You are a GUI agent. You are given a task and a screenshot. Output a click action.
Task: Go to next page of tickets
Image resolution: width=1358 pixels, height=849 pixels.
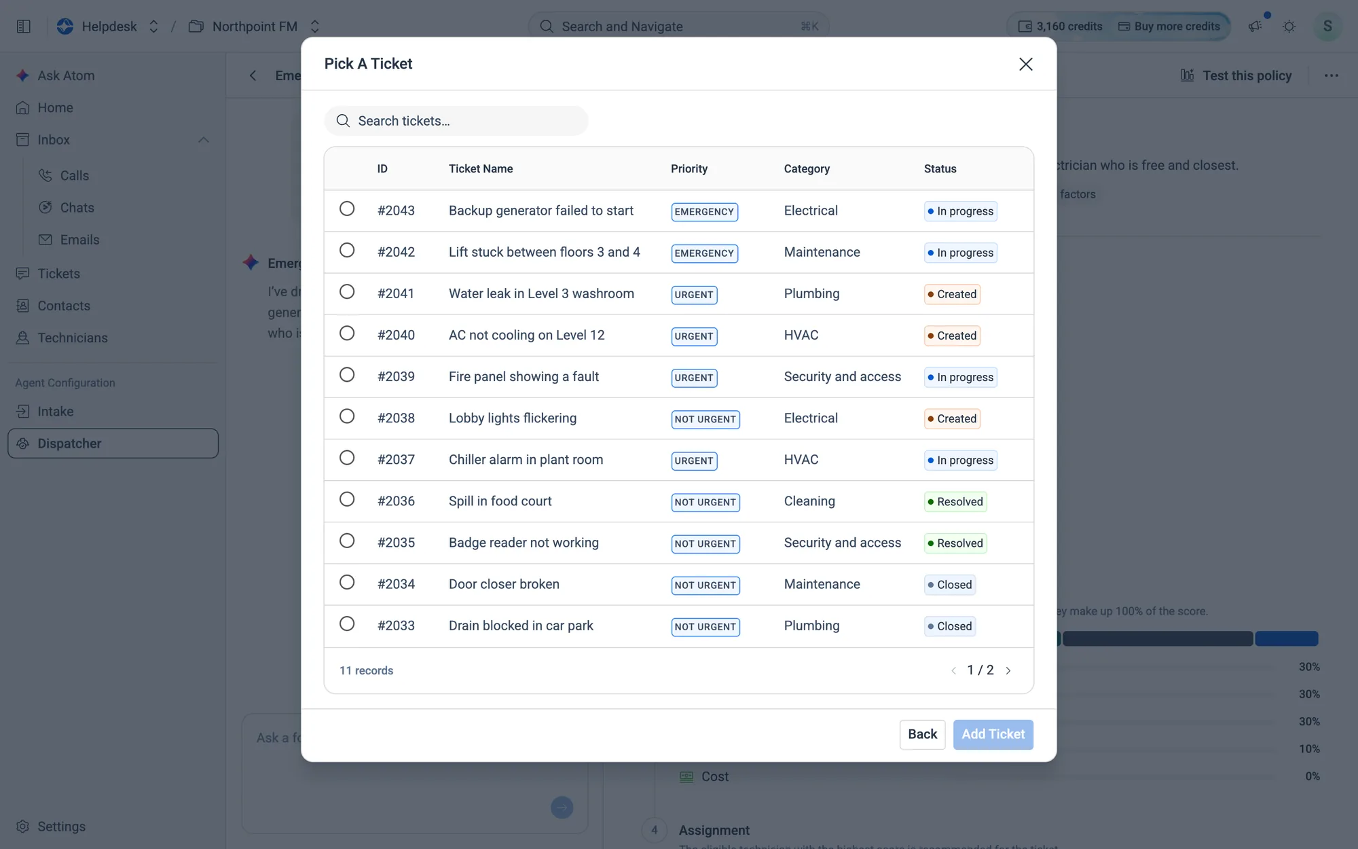coord(1008,670)
